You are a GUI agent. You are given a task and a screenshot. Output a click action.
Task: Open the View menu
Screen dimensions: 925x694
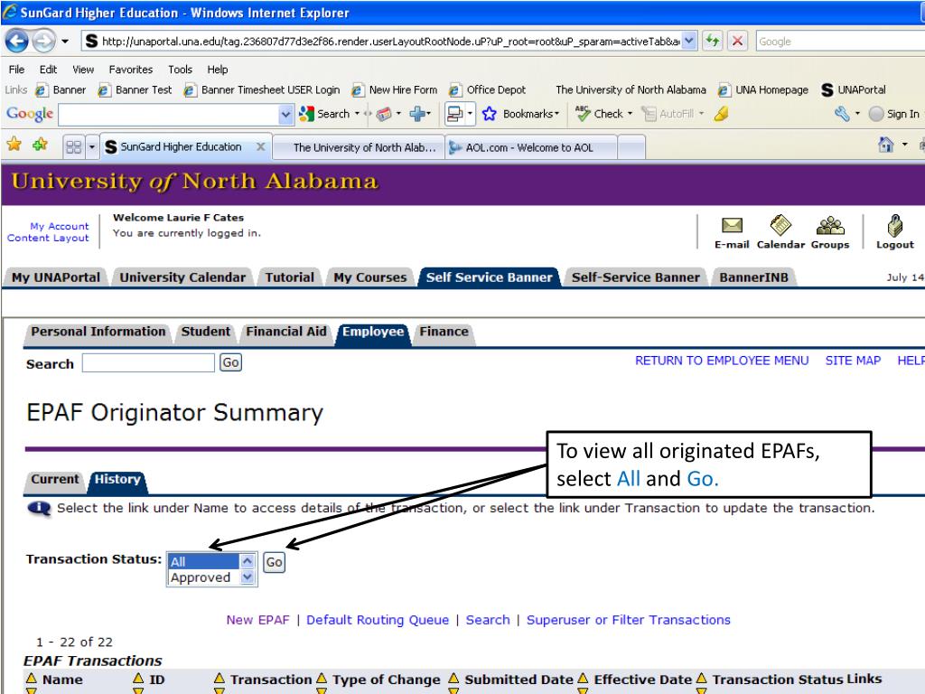(x=83, y=70)
